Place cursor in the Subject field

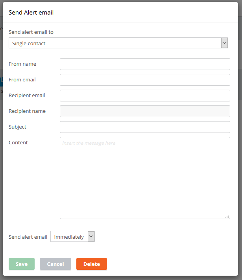(x=145, y=127)
